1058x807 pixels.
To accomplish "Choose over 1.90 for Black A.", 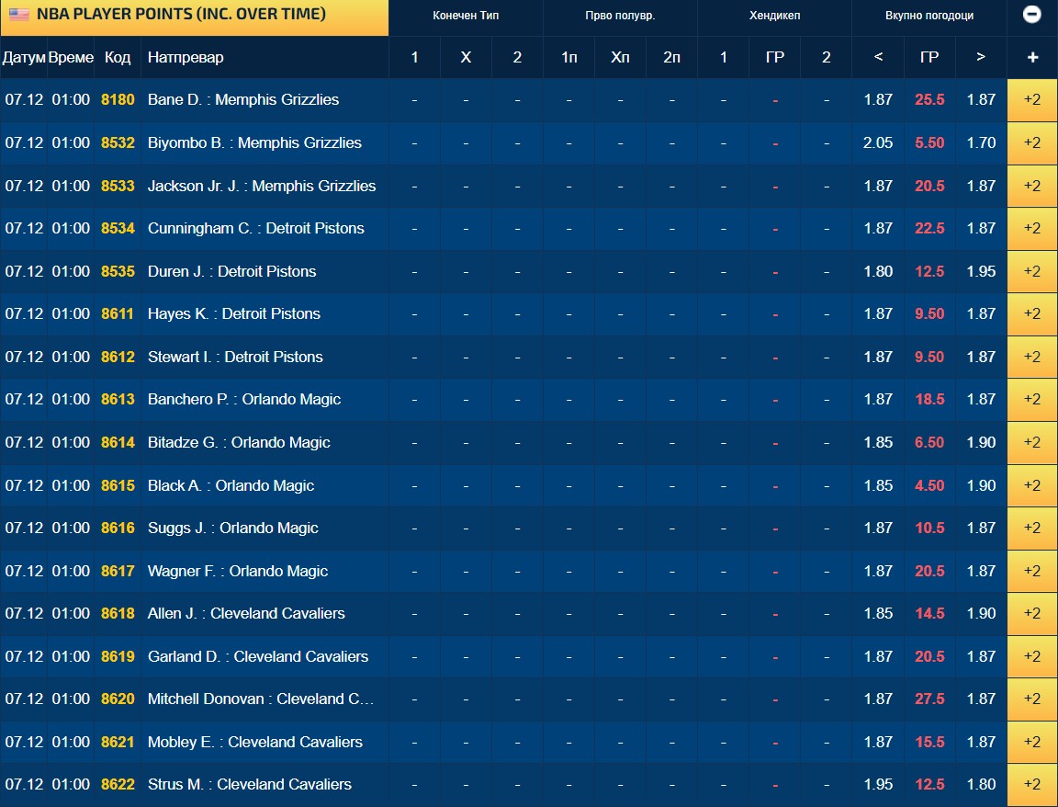I will 981,485.
